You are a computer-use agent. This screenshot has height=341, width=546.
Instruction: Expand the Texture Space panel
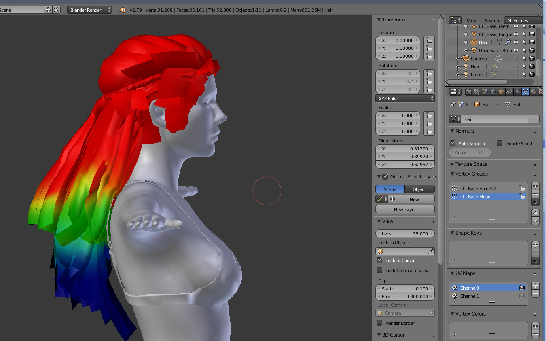(452, 164)
